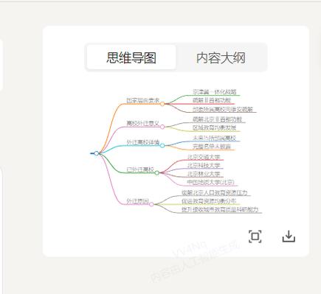Collapse the 外迁高校详情 branch node circle
Screen dimensions: 321x294
pos(162,146)
